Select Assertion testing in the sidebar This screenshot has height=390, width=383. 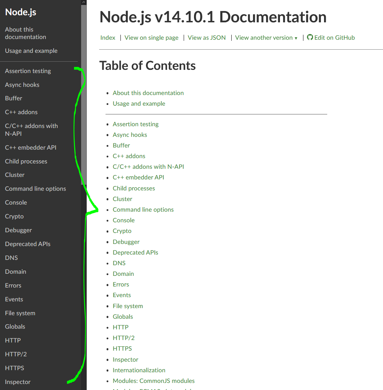click(x=28, y=71)
